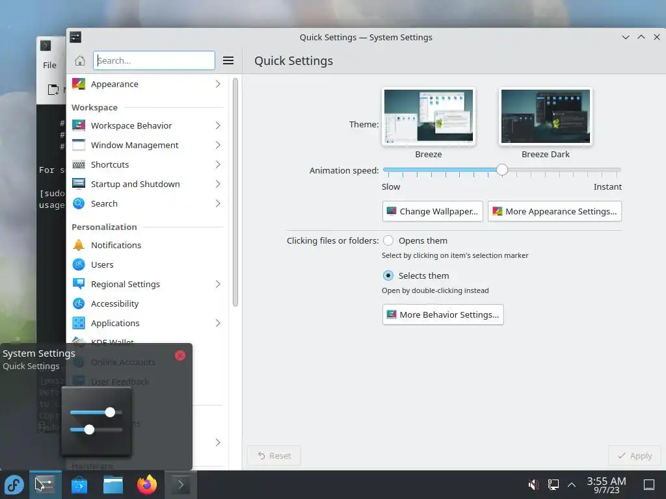
Task: Open Discover software center from taskbar
Action: [x=79, y=485]
